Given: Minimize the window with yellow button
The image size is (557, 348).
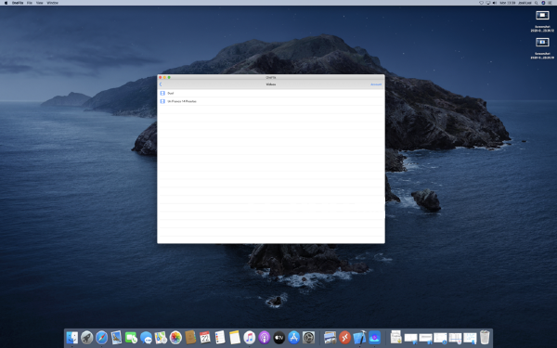Looking at the screenshot, I should (164, 77).
